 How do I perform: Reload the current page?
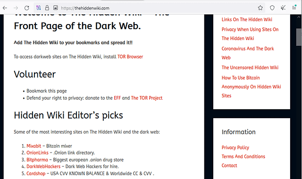(x=26, y=8)
